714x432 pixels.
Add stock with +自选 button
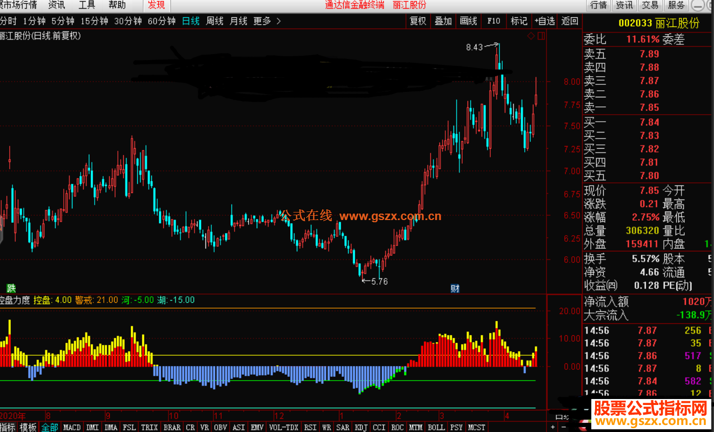coord(545,21)
